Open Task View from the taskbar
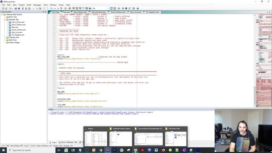The width and height of the screenshot is (272, 153). [x=59, y=150]
